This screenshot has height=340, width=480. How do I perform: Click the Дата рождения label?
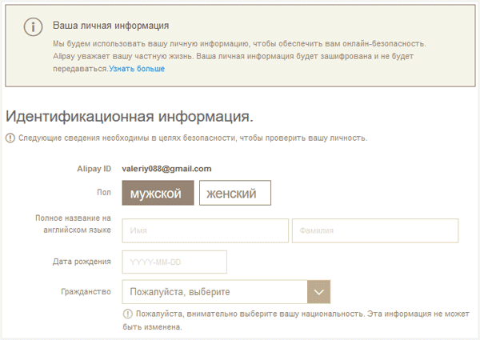coord(82,262)
